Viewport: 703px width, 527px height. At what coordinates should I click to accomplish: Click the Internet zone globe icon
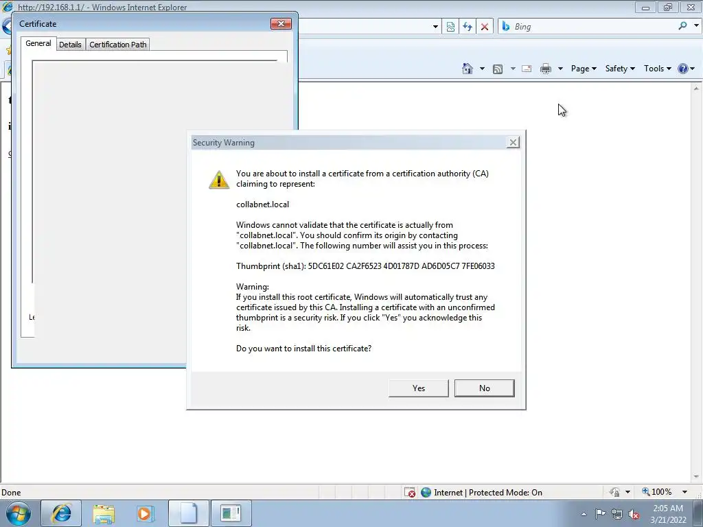coord(426,492)
